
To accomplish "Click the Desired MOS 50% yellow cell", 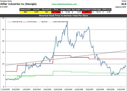I will [25, 12].
